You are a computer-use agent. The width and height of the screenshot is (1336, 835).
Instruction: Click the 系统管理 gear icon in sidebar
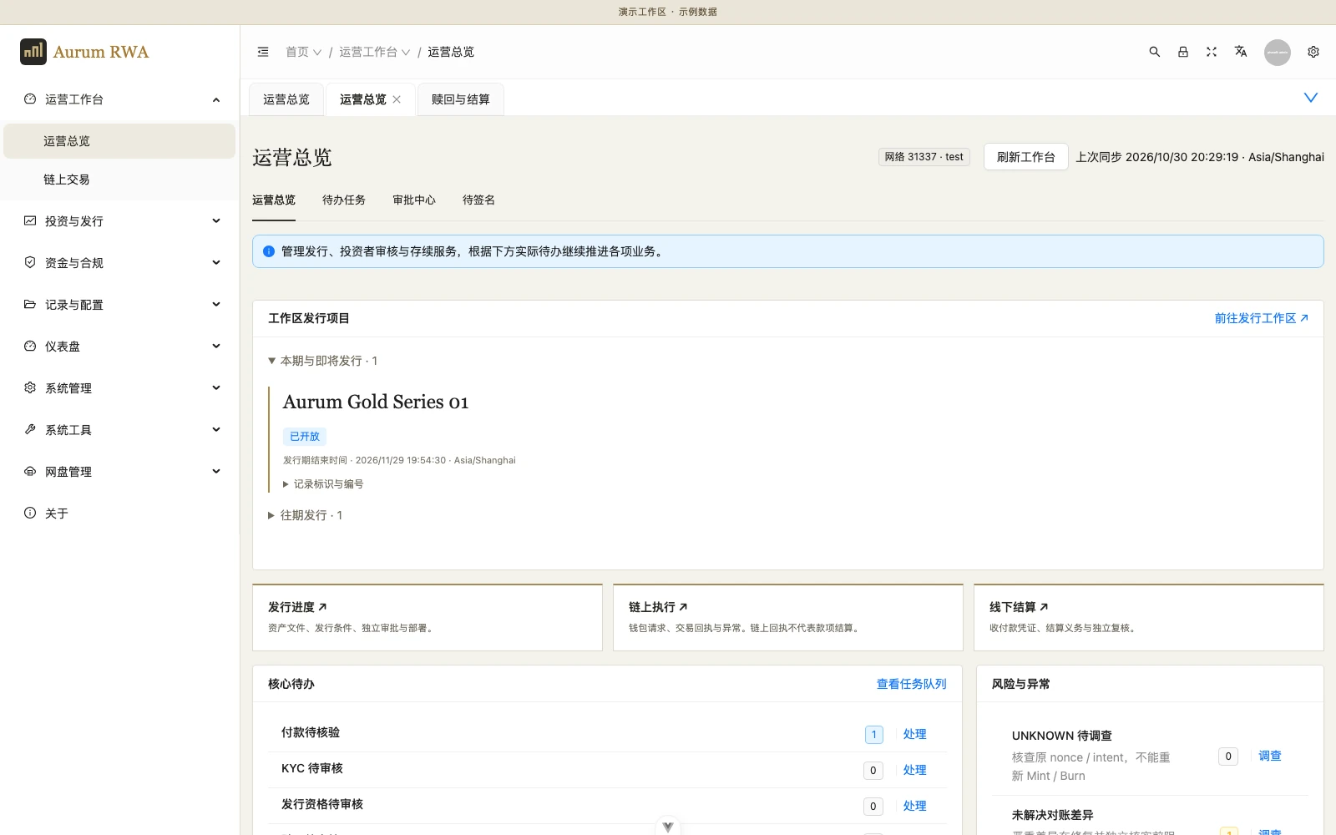pyautogui.click(x=30, y=387)
